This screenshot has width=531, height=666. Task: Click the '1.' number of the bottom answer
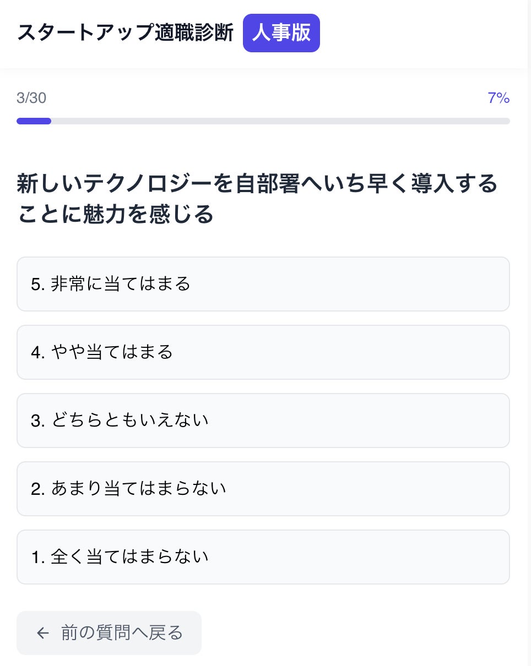(37, 558)
